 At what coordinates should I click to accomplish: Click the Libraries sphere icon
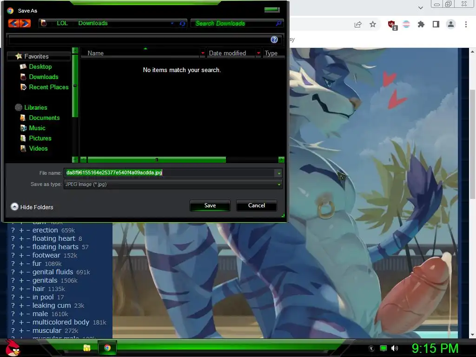[19, 107]
